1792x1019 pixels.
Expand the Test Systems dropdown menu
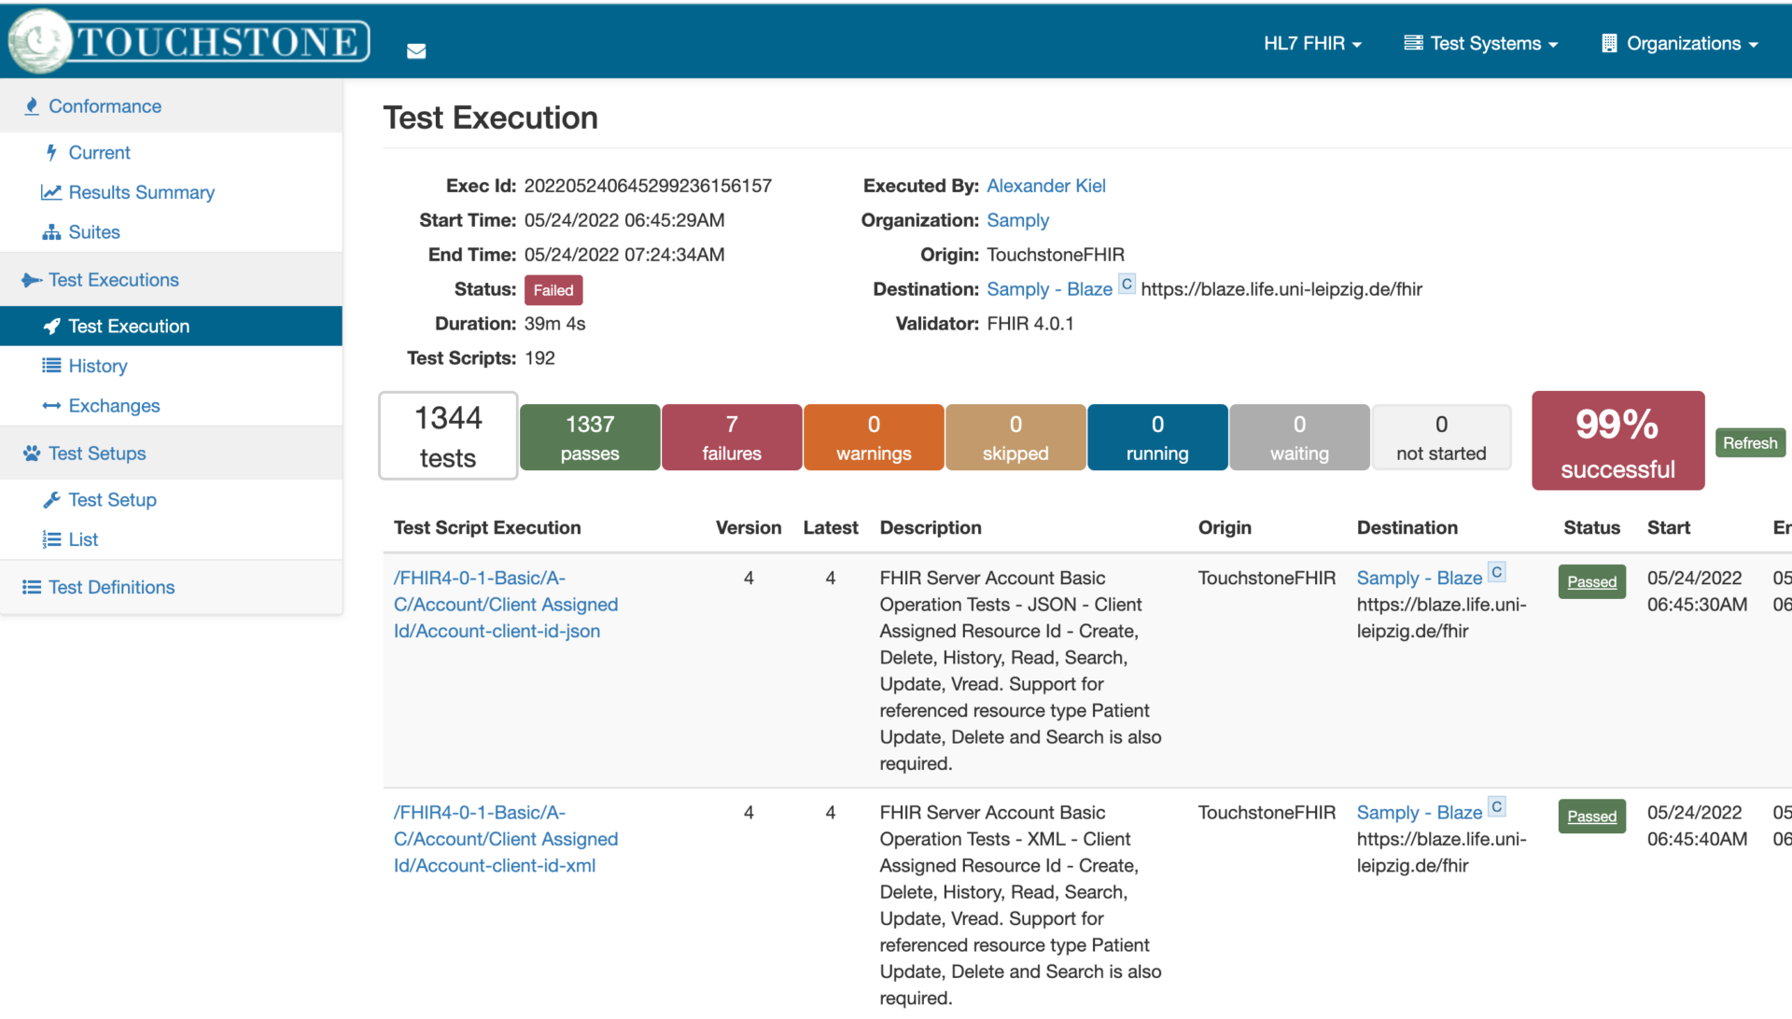click(x=1481, y=43)
